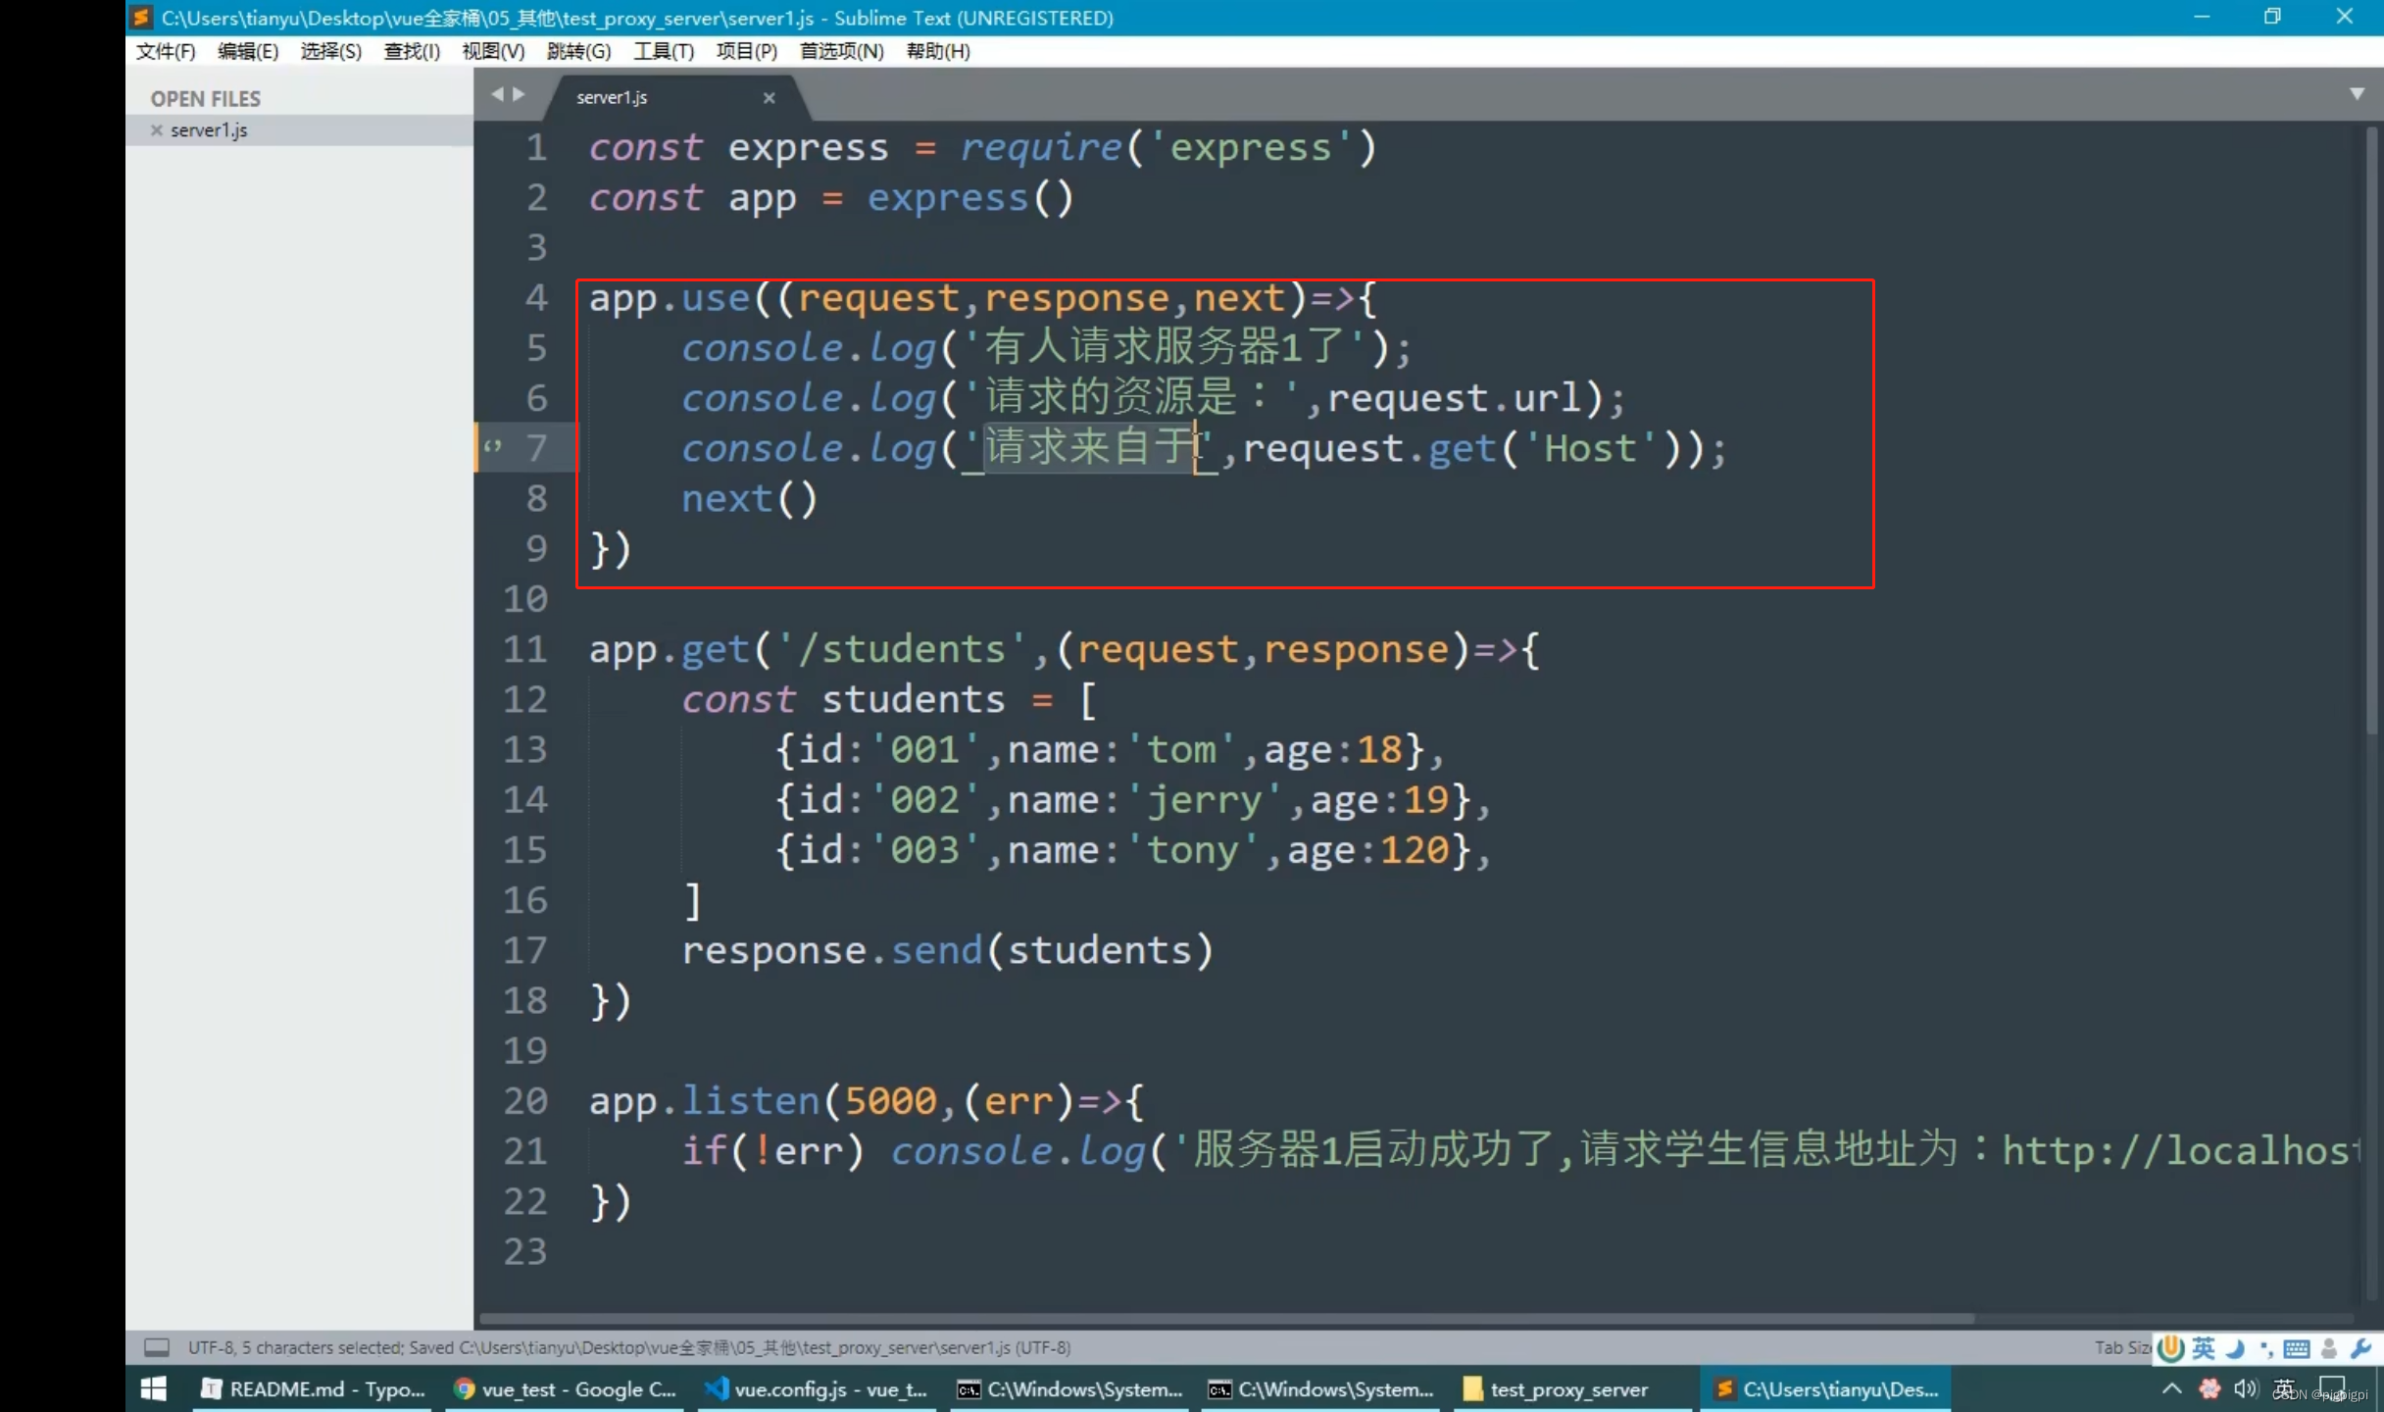Click the next() call on line 8

[x=749, y=499]
